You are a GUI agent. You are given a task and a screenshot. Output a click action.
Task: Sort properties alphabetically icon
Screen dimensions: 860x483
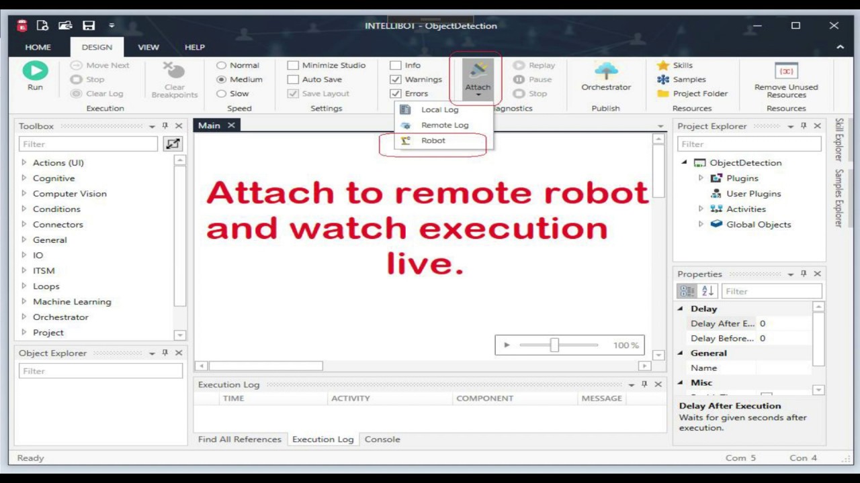pyautogui.click(x=707, y=291)
